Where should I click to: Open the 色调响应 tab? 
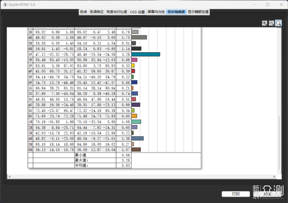coord(97,12)
